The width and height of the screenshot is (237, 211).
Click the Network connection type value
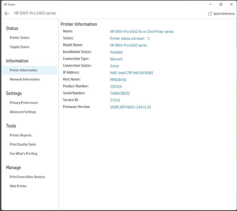(x=116, y=59)
